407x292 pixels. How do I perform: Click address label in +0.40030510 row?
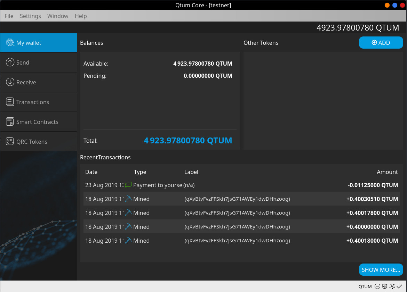[x=237, y=199]
